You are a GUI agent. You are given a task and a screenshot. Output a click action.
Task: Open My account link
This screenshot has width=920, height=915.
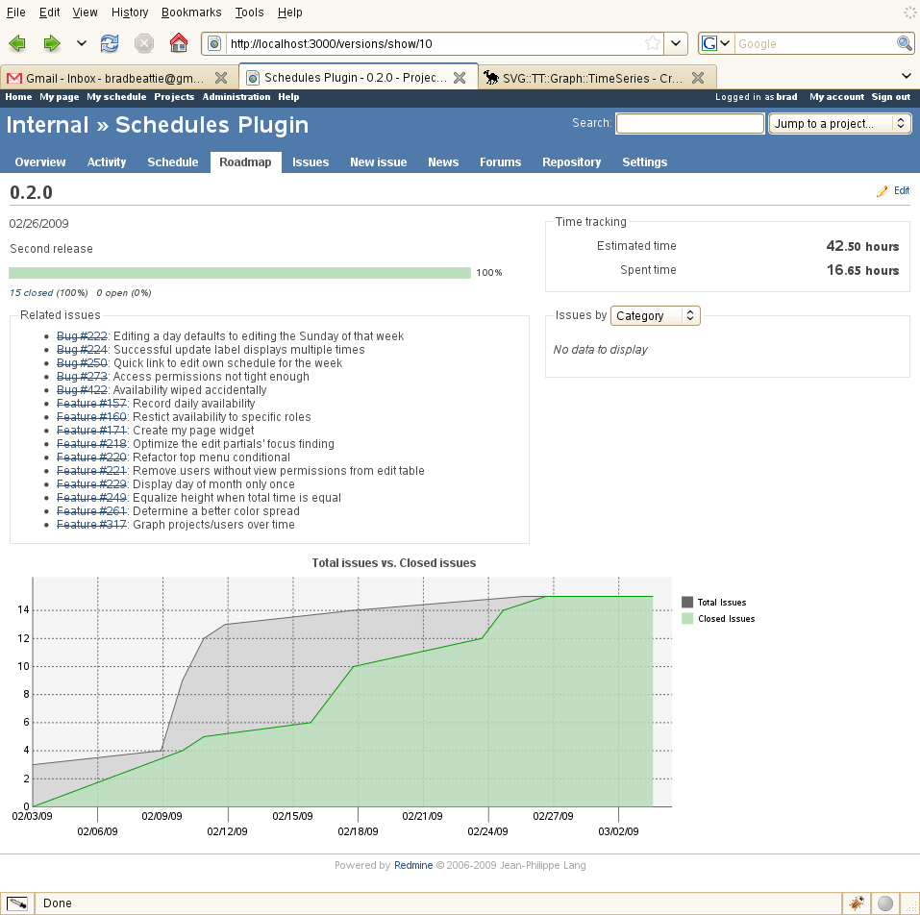pos(836,97)
